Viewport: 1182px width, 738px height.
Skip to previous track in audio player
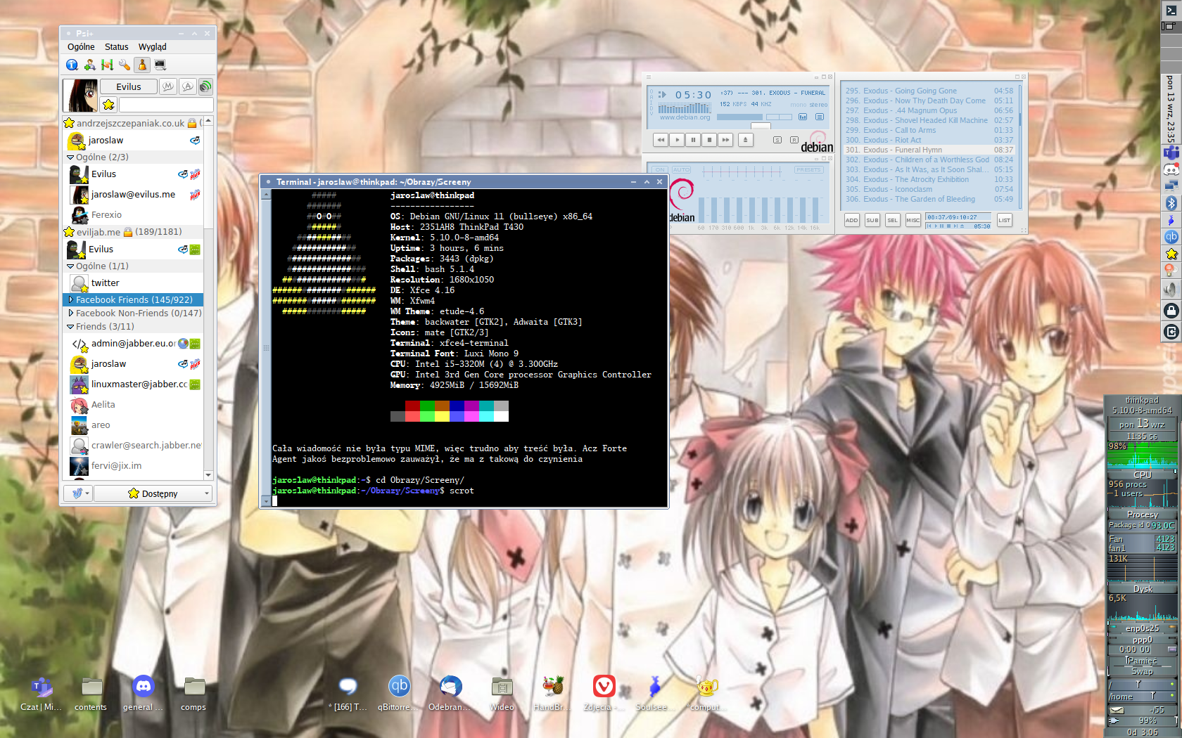pos(661,140)
